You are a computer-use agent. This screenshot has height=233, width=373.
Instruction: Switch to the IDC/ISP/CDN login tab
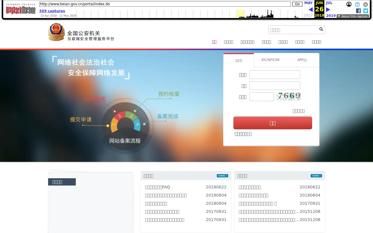tap(270, 60)
